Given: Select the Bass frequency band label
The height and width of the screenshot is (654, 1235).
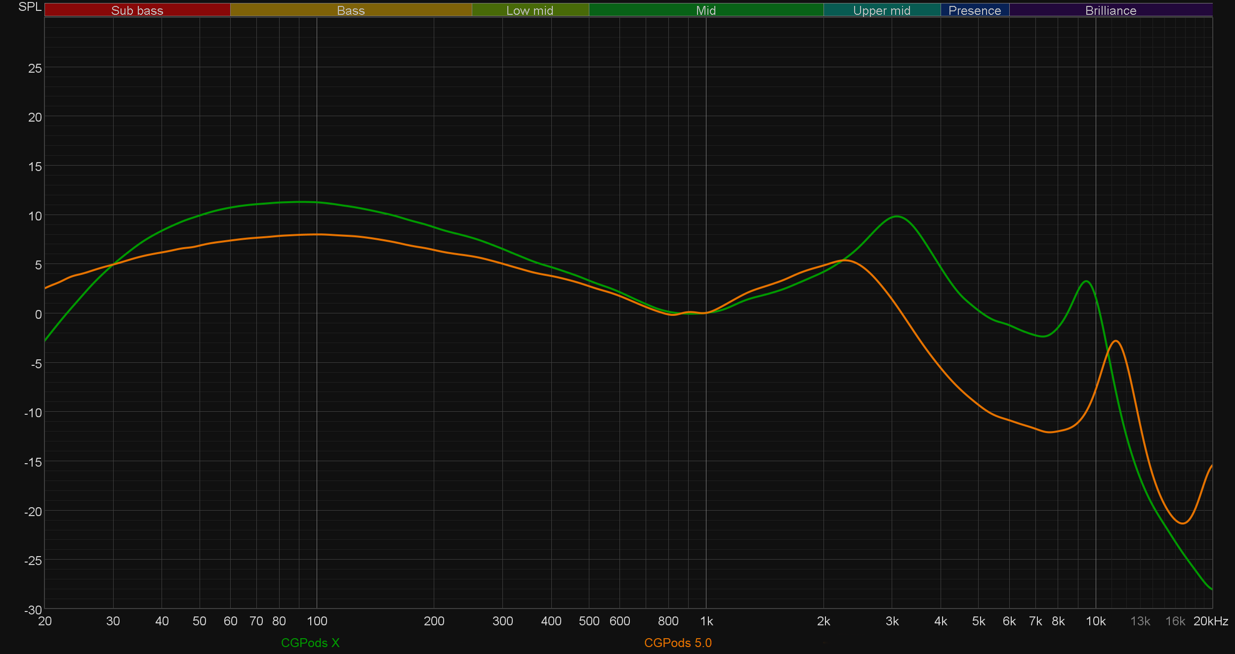Looking at the screenshot, I should pos(351,10).
